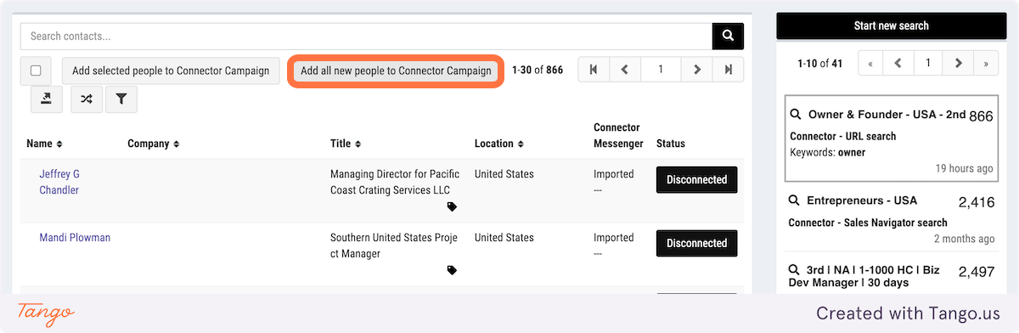1019x333 pixels.
Task: Click the Connector Messenger column header
Action: (618, 136)
